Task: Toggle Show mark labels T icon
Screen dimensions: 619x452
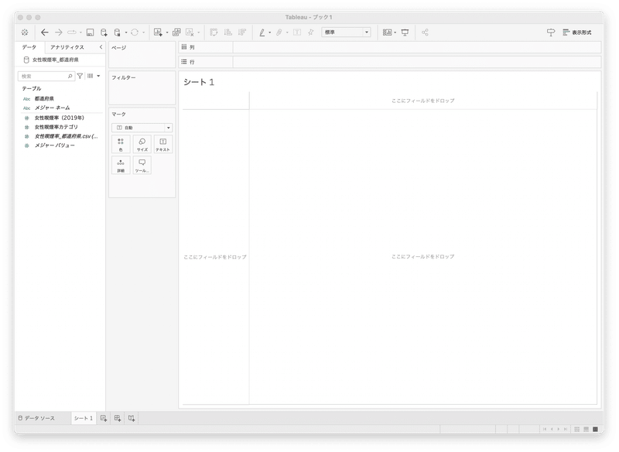Action: coord(297,33)
